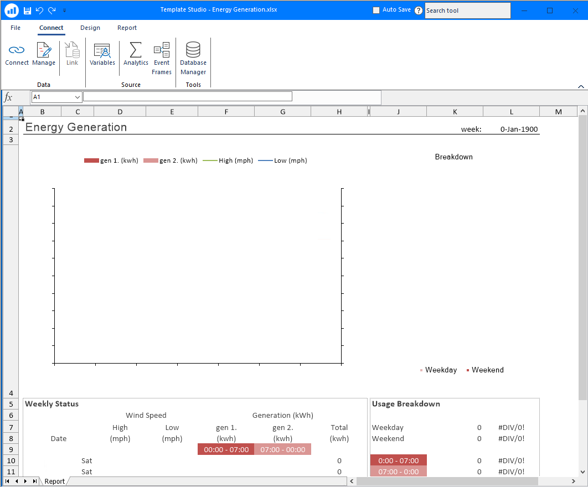Click the formula bar input
This screenshot has height=487, width=588.
click(188, 97)
